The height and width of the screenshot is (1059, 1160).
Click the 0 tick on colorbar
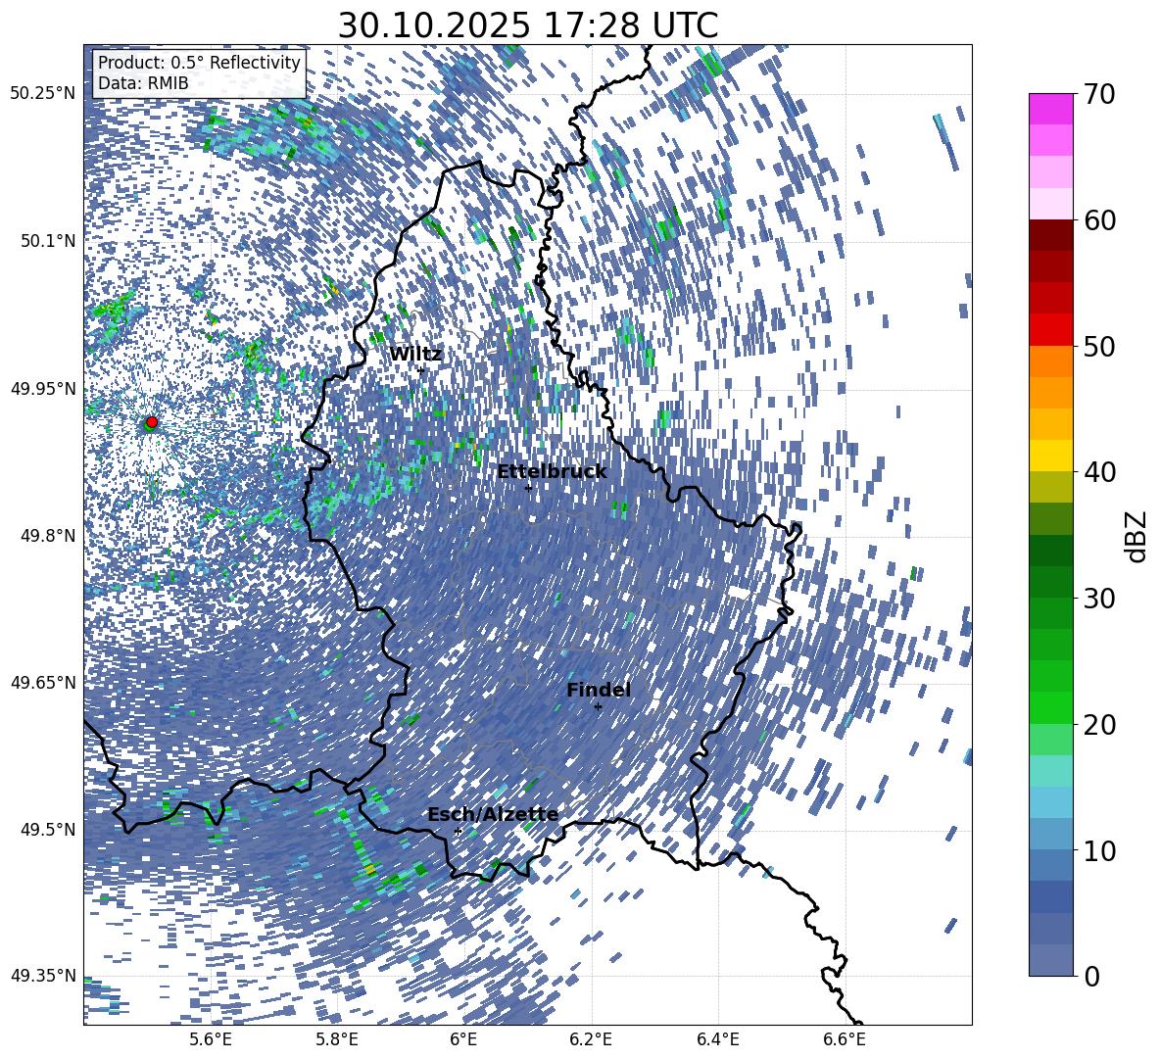[1090, 976]
